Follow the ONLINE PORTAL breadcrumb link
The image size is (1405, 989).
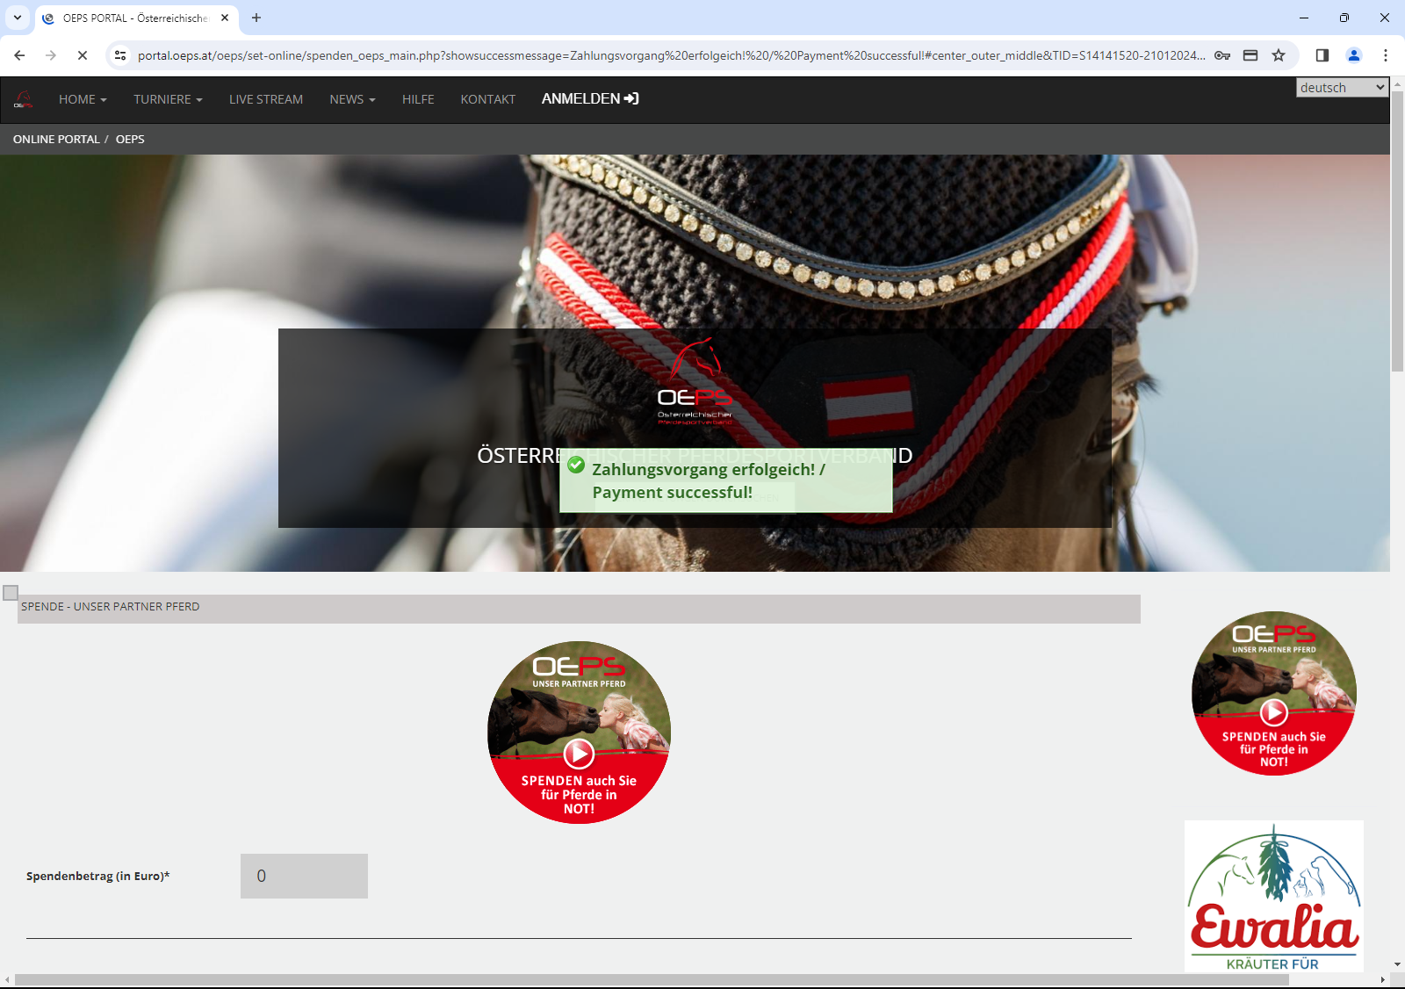click(56, 139)
